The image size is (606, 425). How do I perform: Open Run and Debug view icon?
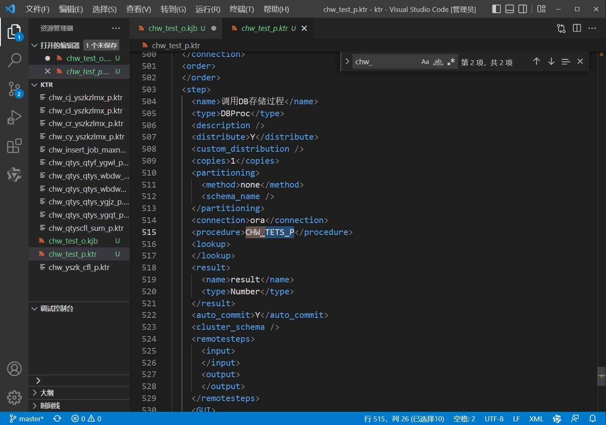[14, 117]
